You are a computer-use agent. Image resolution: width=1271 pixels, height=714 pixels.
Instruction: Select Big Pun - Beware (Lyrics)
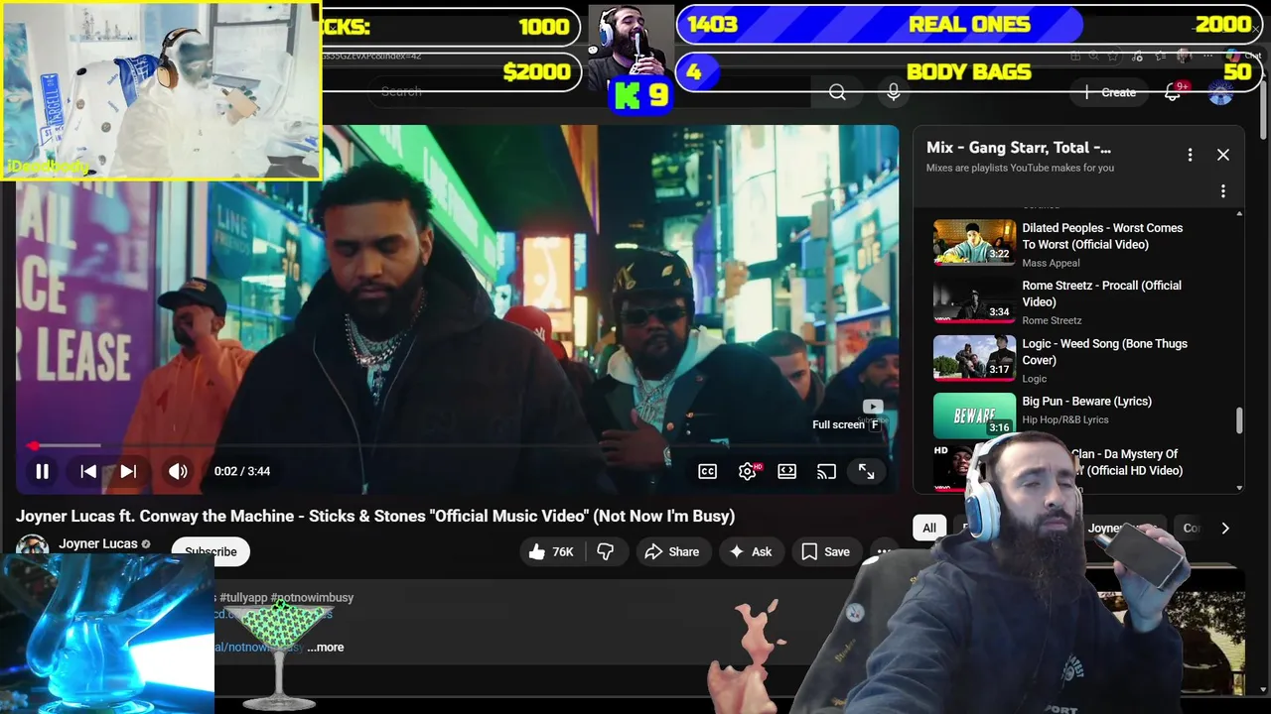coord(1086,402)
